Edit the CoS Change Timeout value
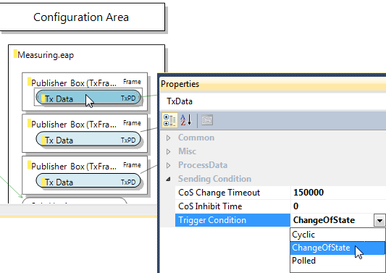Viewport: 386px width, 273px height. click(338, 193)
